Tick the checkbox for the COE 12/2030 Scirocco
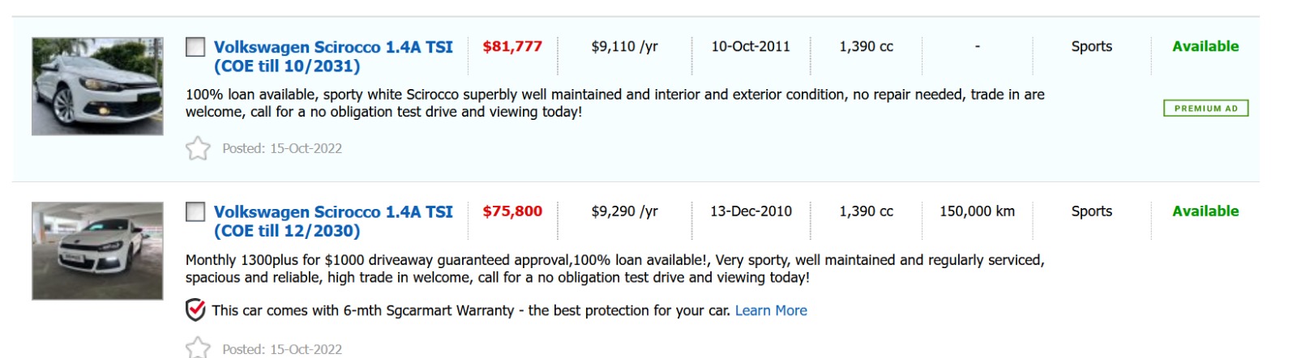1297x358 pixels. tap(195, 212)
